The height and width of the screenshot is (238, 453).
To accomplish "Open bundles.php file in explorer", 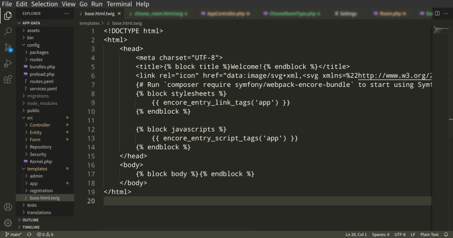I will 42,67.
